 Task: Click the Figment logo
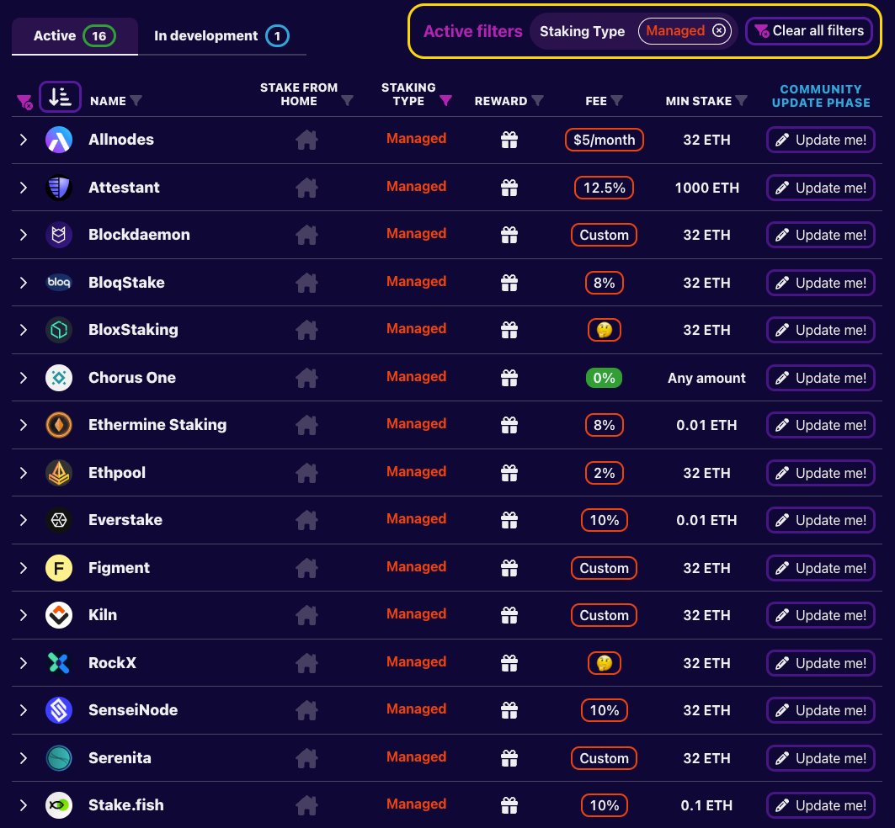[59, 568]
